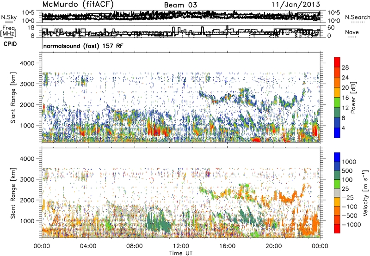Click the "Beam 03" label
Image resolution: width=370 pixels, height=256 pixels.
(x=180, y=5)
